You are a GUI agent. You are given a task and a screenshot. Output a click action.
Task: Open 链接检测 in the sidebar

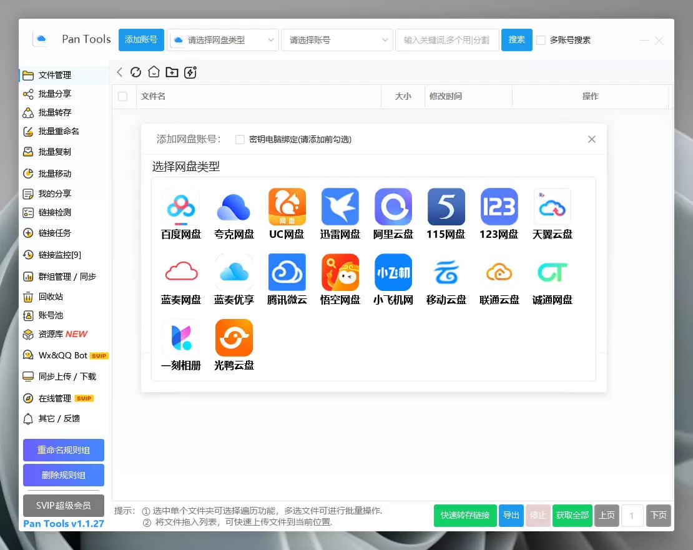point(64,212)
